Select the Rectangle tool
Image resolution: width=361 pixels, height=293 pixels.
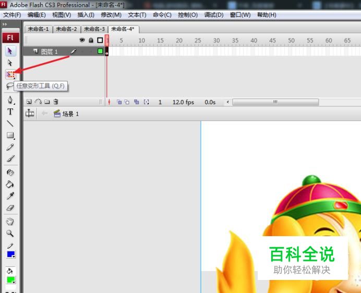tap(10, 136)
